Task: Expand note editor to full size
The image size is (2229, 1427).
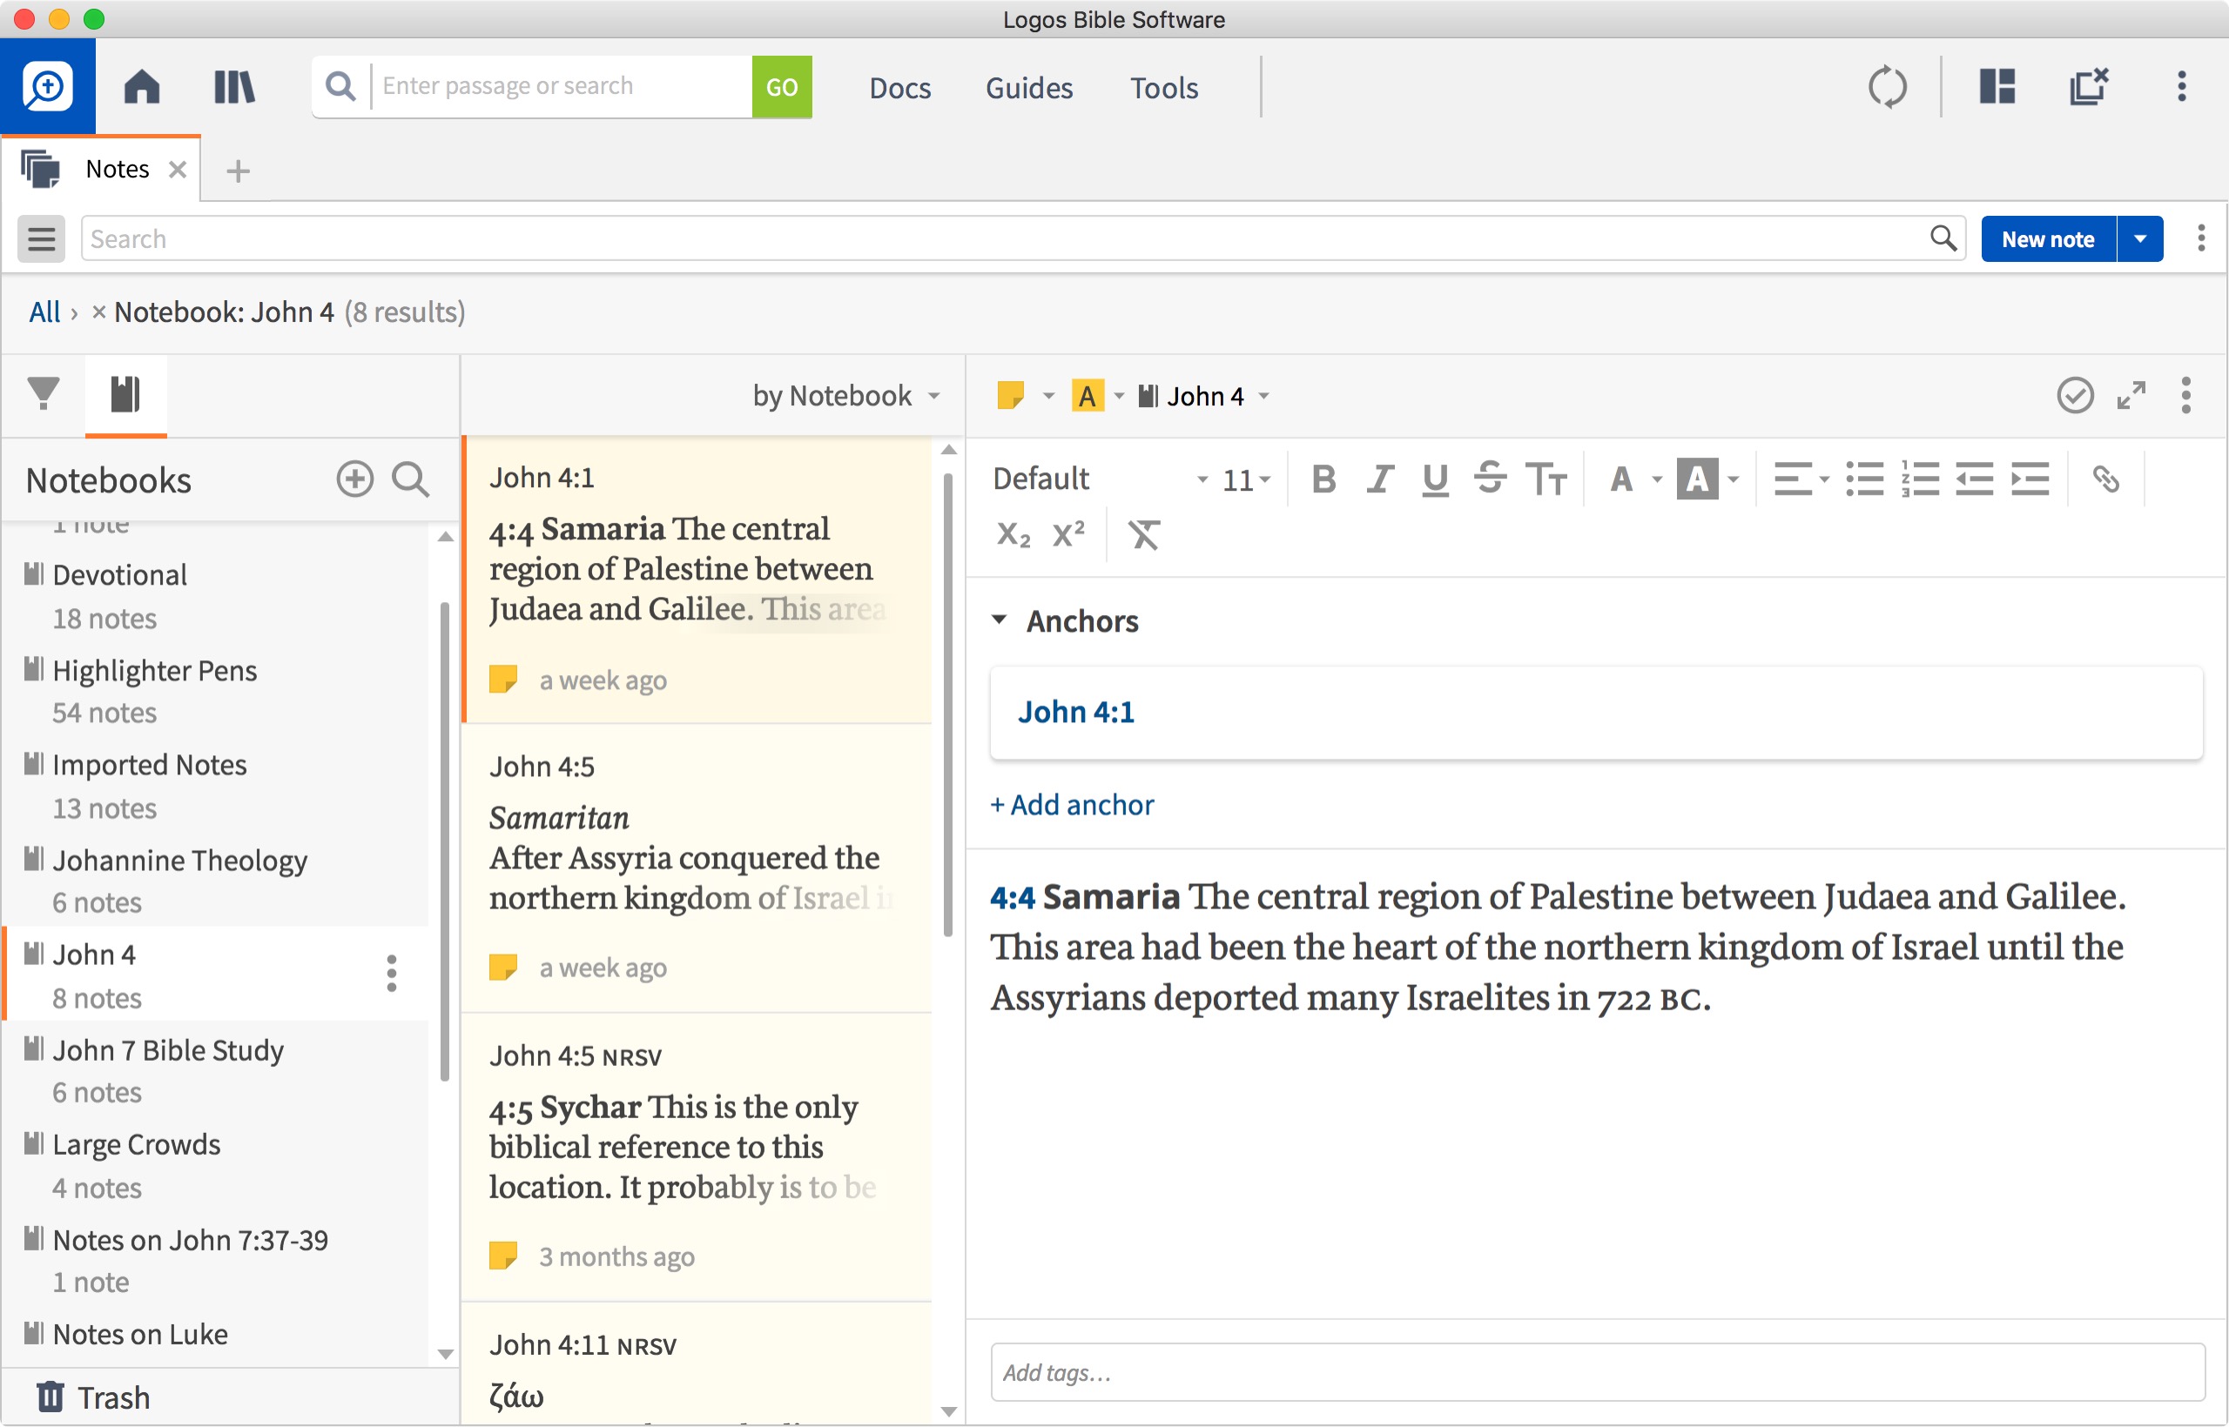Action: tap(2131, 396)
